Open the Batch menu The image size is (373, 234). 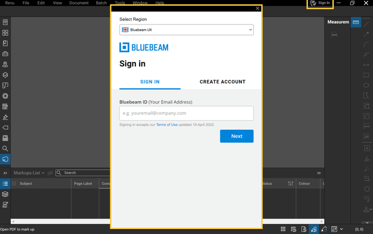click(x=101, y=3)
